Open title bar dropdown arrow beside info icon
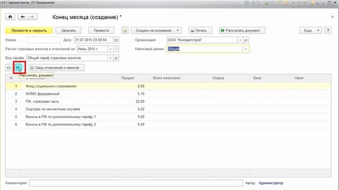This screenshot has width=339, height=190. [318, 3]
